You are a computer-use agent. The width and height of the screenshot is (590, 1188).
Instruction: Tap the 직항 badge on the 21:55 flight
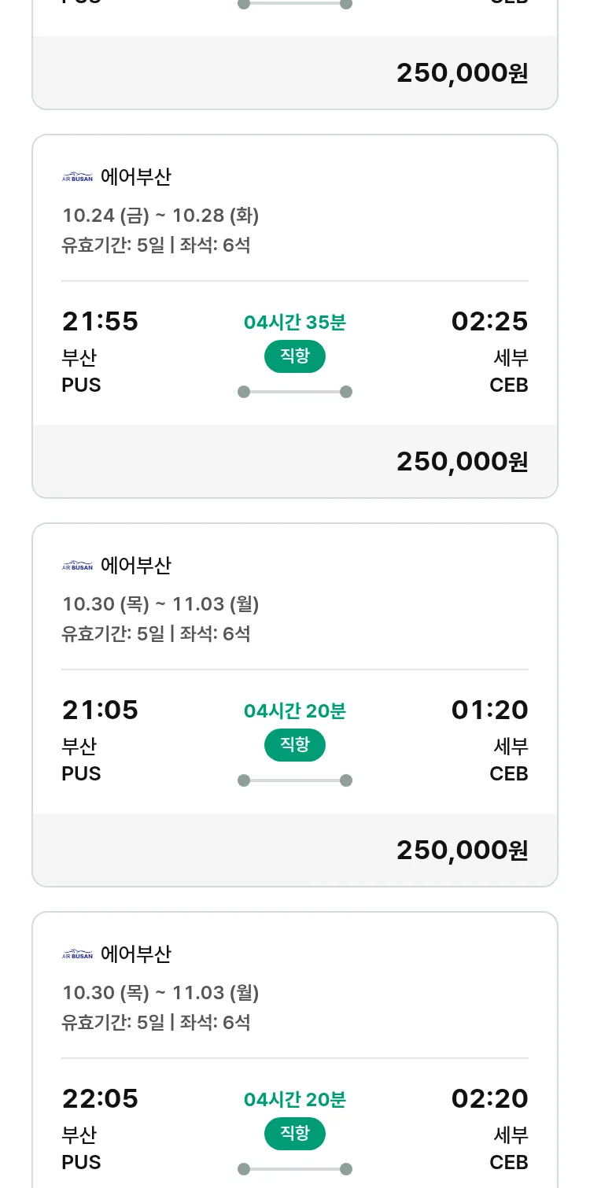coord(295,356)
